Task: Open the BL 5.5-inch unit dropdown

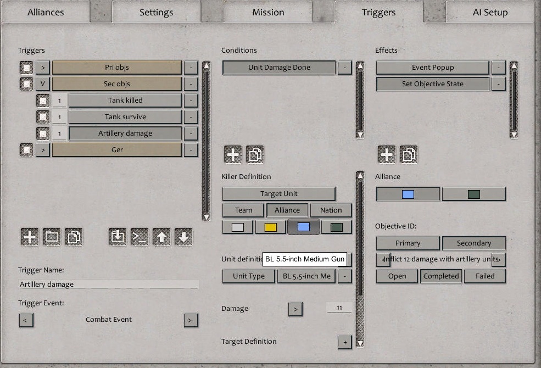Action: point(306,276)
